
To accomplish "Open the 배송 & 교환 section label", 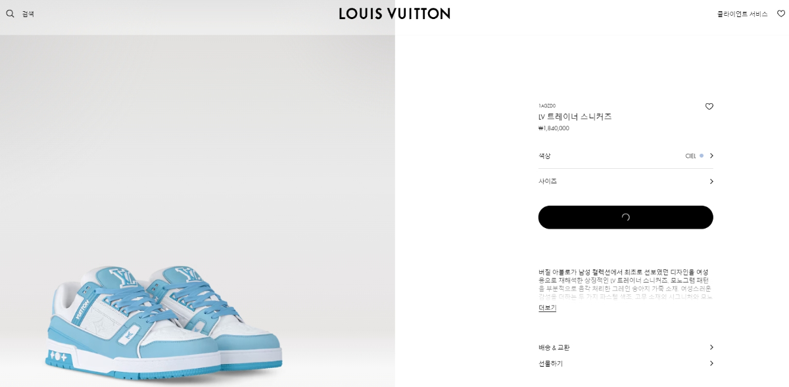I will [x=554, y=348].
